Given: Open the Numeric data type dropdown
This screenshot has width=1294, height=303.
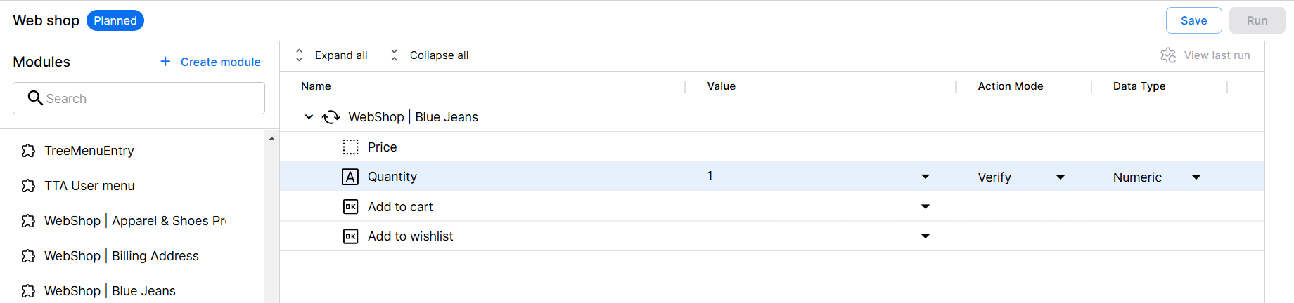Looking at the screenshot, I should tap(1196, 177).
